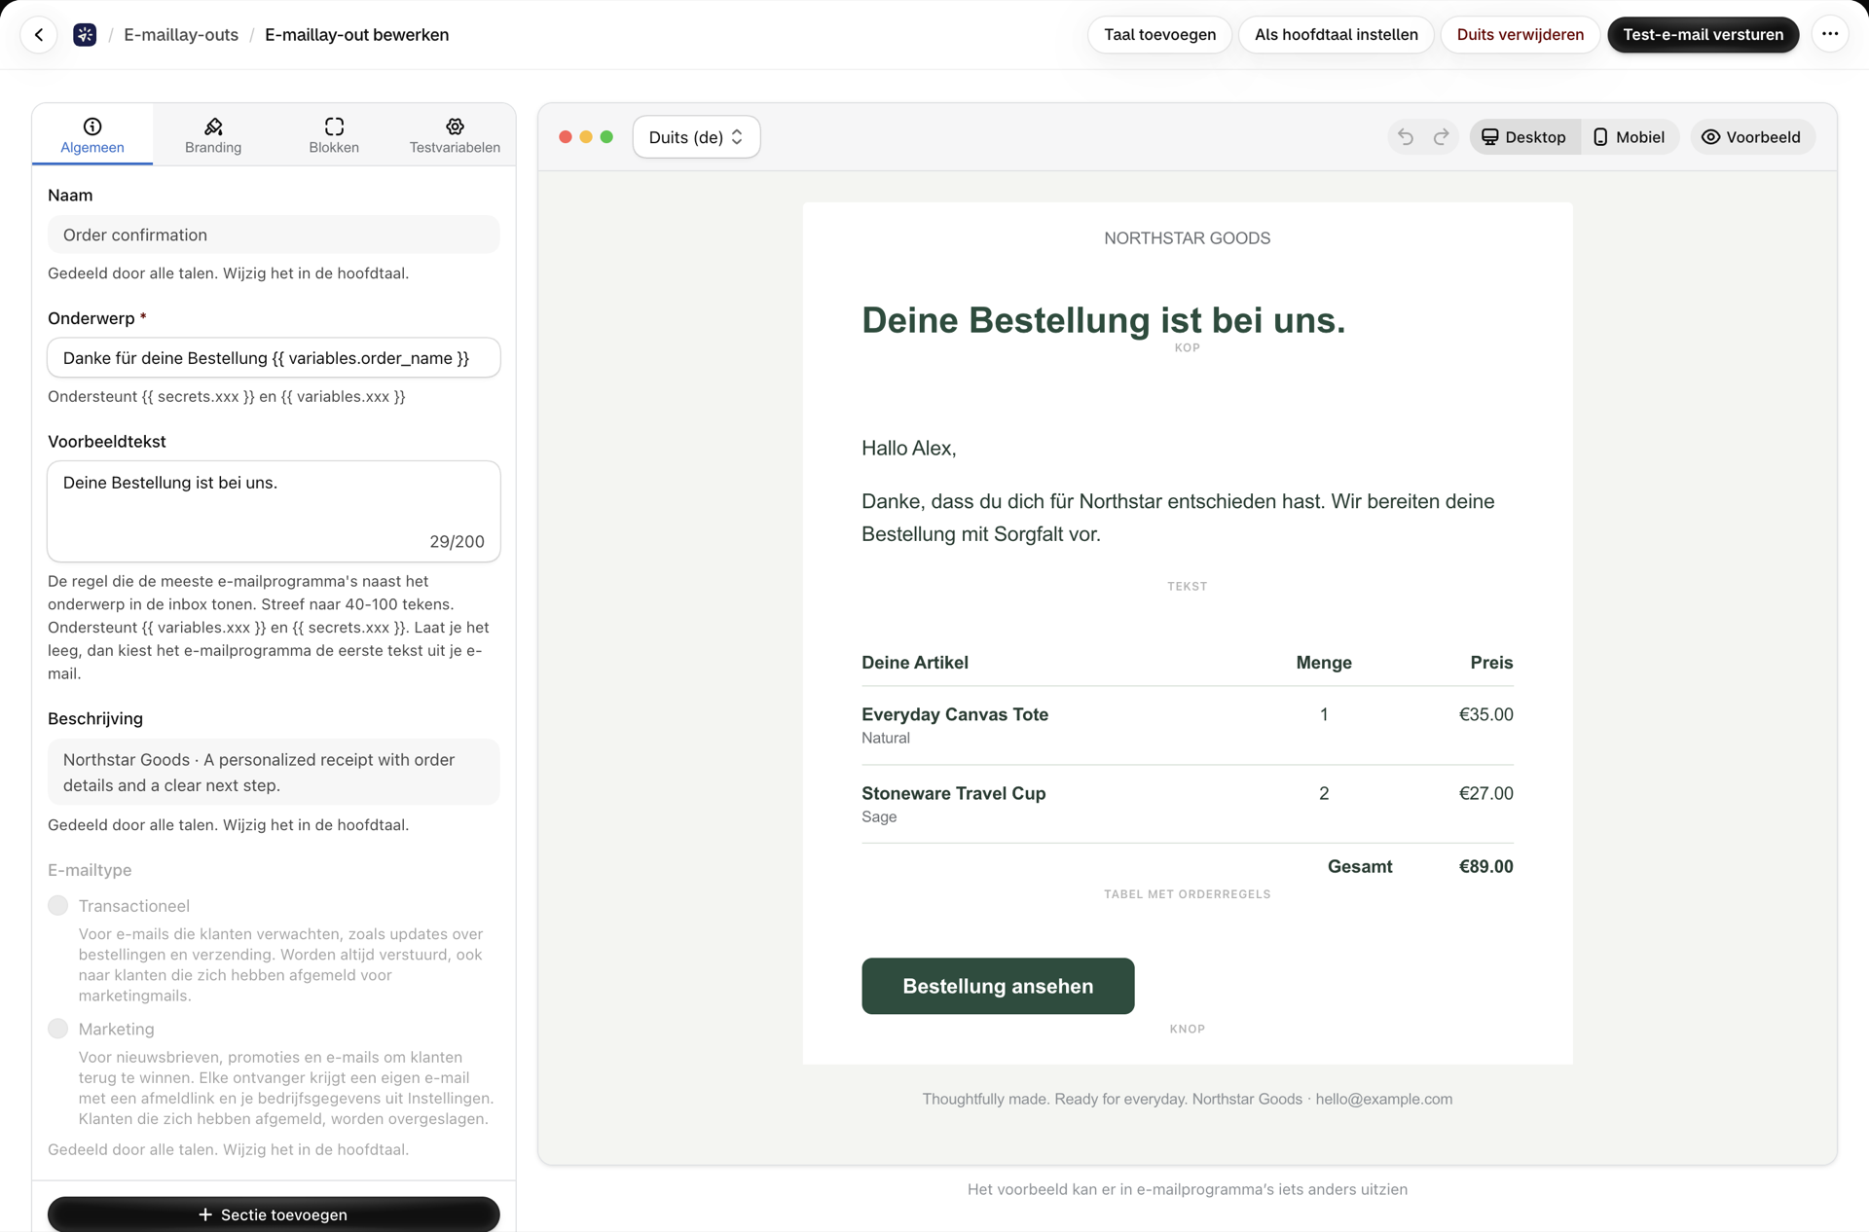Click NORTHSTAR GOODS header text
The width and height of the screenshot is (1869, 1232).
[1187, 238]
